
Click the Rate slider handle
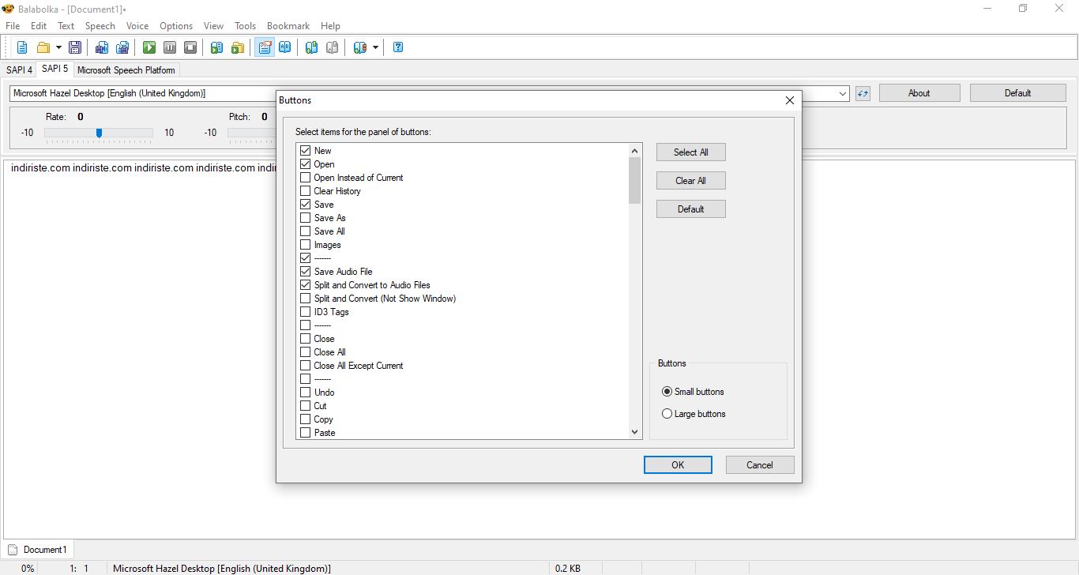(99, 133)
